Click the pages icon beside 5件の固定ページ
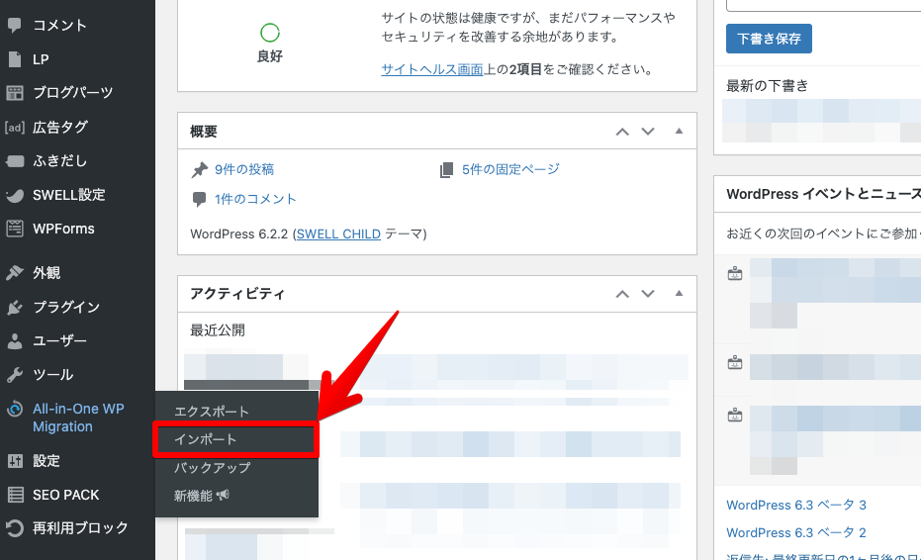The width and height of the screenshot is (921, 560). click(x=446, y=170)
